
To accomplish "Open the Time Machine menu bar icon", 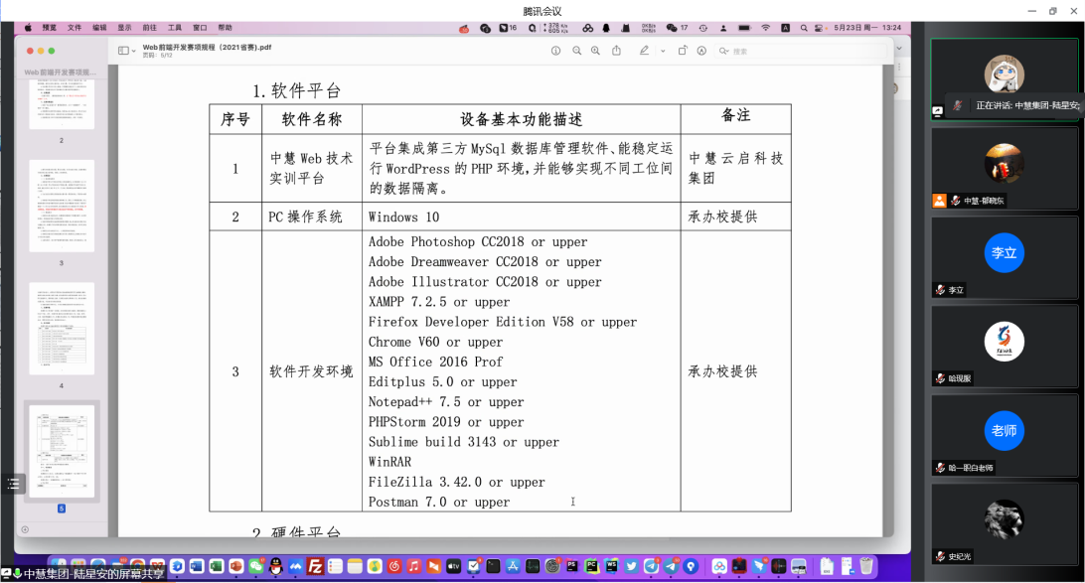I will tap(703, 28).
